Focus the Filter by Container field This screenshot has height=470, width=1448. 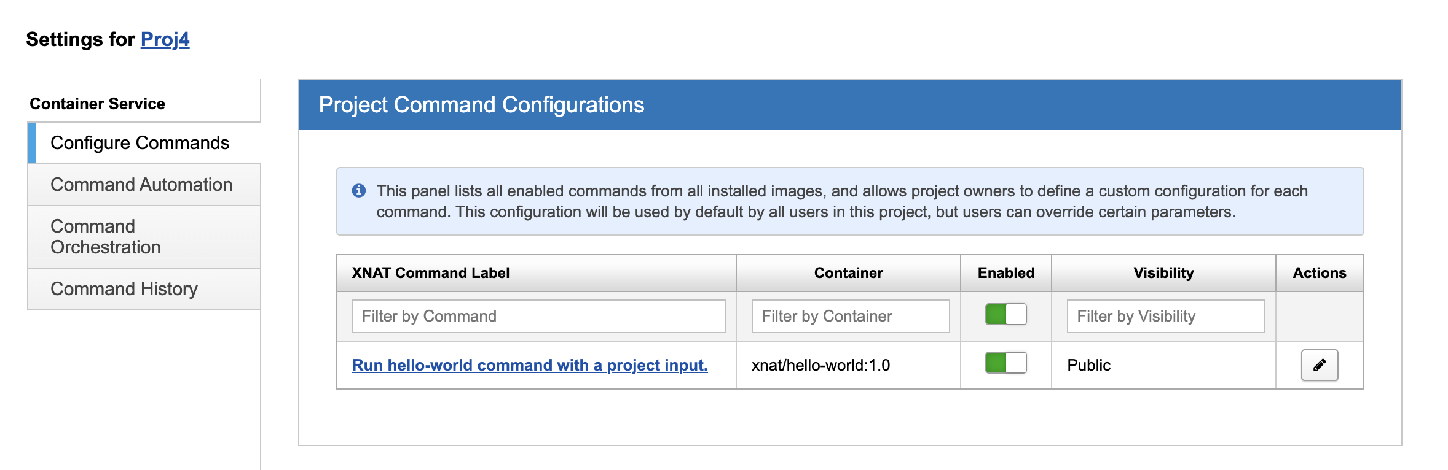coord(850,316)
